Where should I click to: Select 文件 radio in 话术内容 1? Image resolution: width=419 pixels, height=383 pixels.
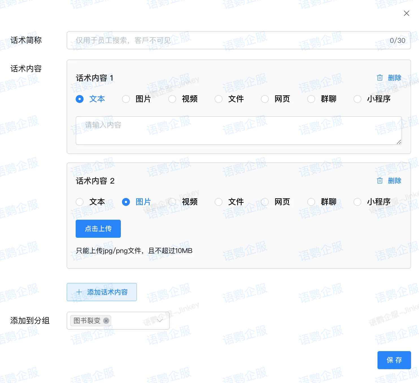(x=219, y=99)
